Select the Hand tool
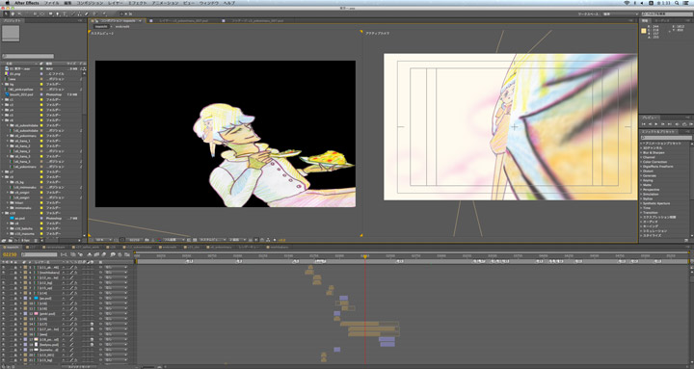The height and width of the screenshot is (369, 694). (13, 13)
